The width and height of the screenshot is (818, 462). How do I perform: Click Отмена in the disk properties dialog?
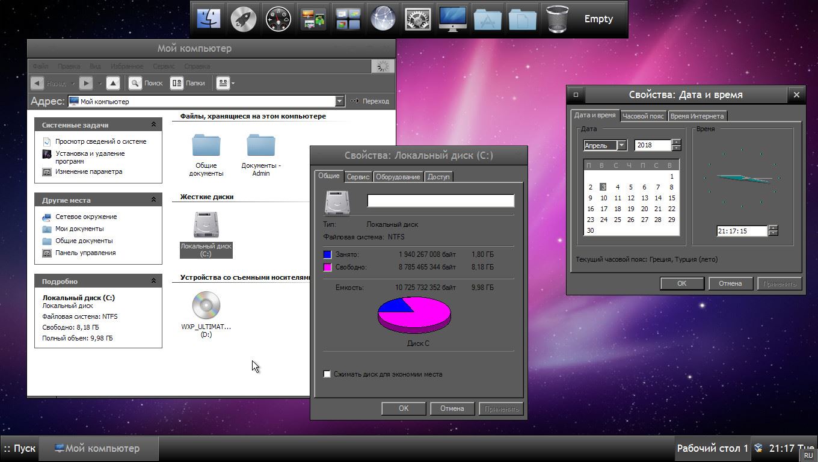(x=452, y=408)
